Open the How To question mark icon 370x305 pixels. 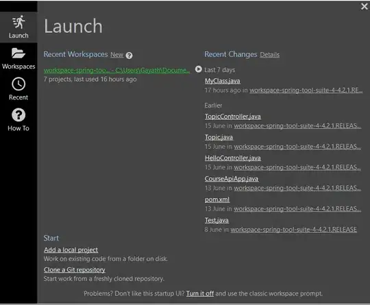[x=18, y=115]
